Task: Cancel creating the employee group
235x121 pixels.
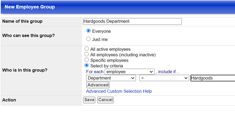Action: [x=105, y=100]
